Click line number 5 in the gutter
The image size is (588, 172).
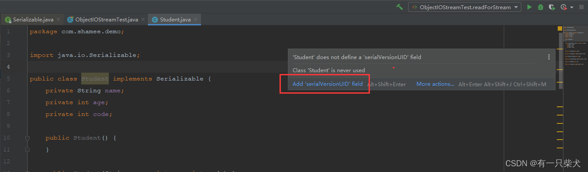click(x=8, y=79)
